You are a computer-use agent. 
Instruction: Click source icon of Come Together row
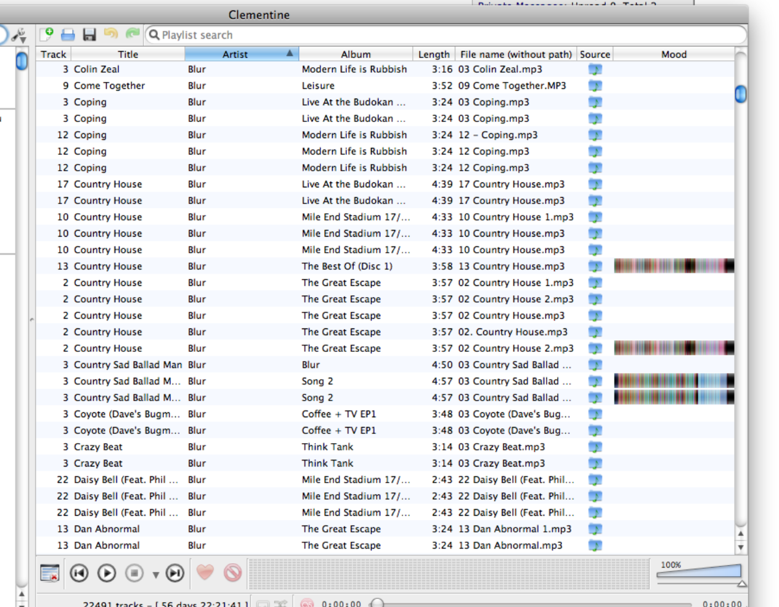pyautogui.click(x=595, y=86)
